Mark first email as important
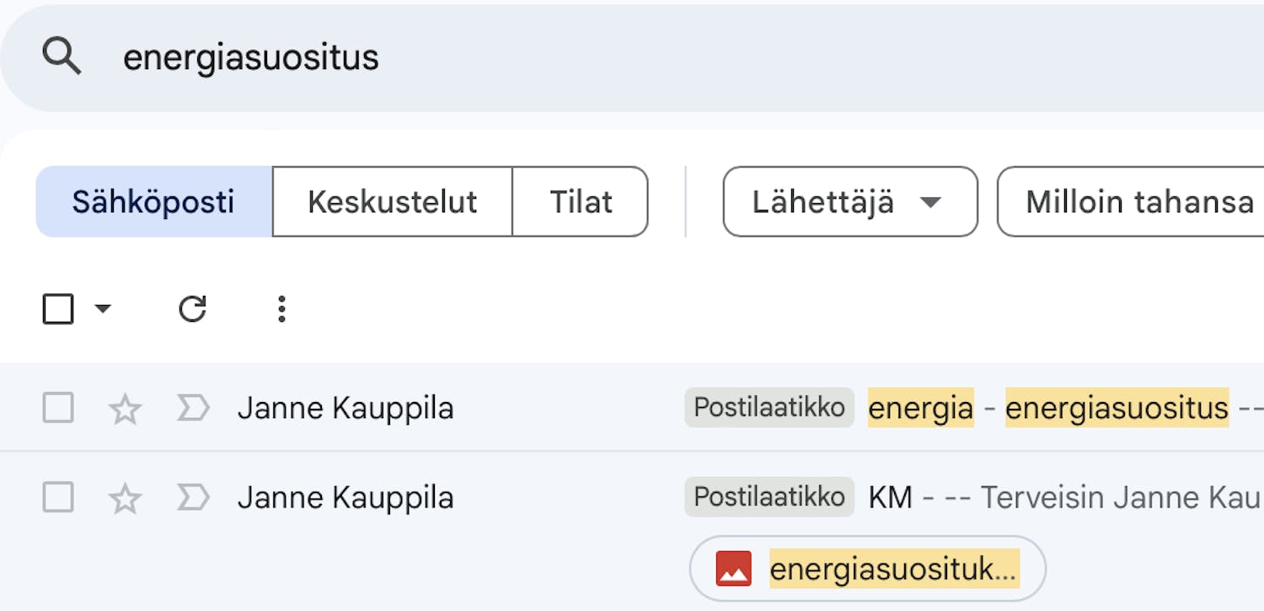1264x611 pixels. click(193, 409)
